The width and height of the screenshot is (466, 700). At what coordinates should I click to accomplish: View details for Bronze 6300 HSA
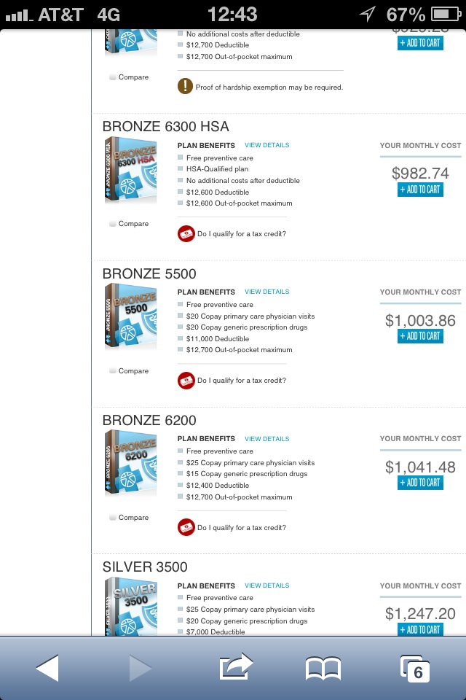click(x=266, y=145)
